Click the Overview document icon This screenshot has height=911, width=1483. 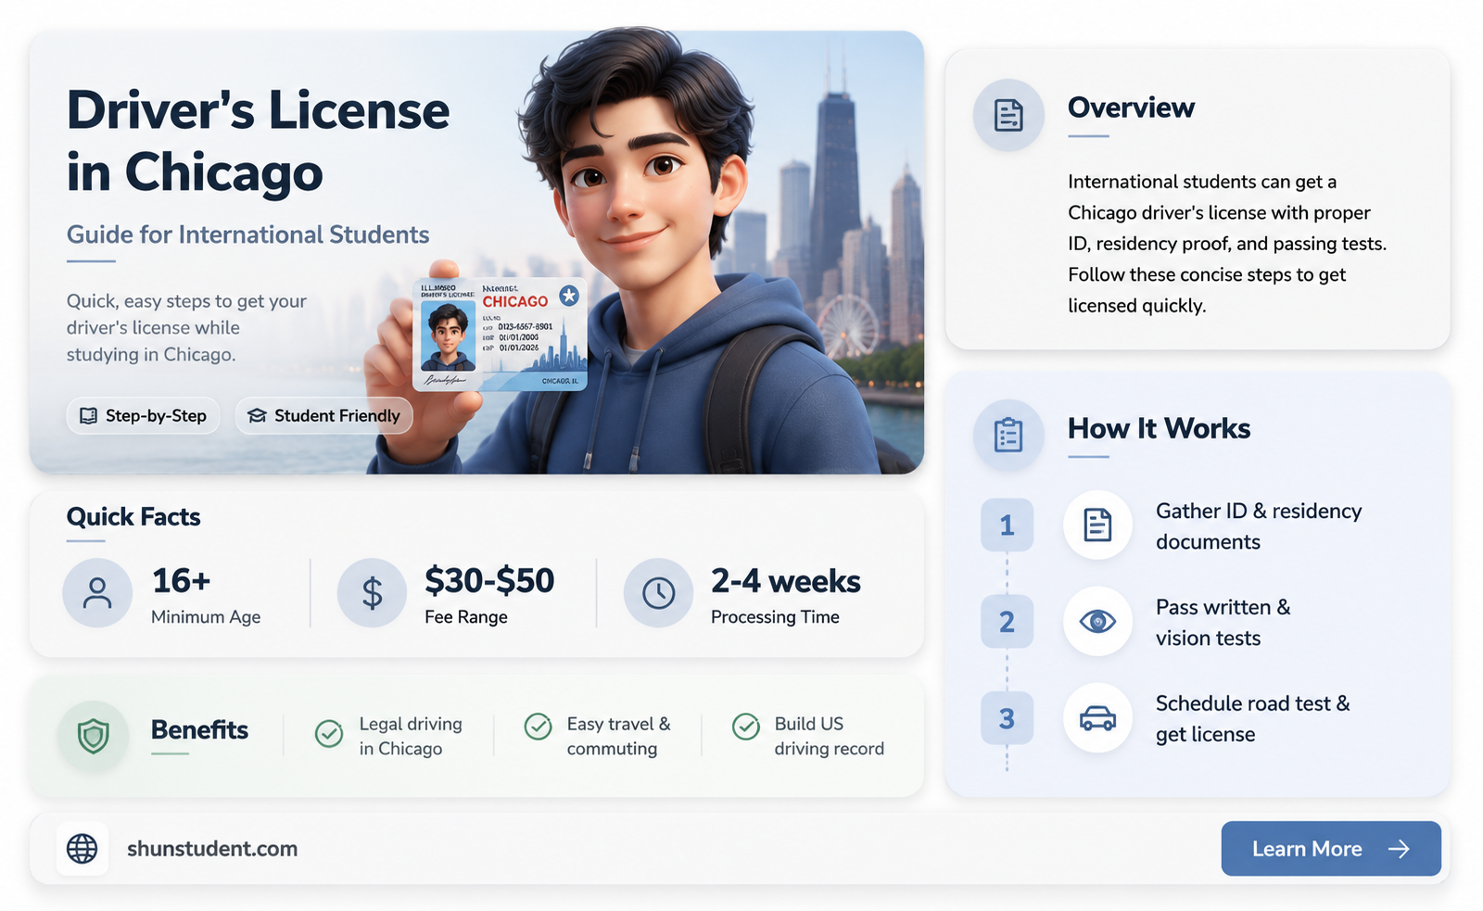[x=1008, y=115]
